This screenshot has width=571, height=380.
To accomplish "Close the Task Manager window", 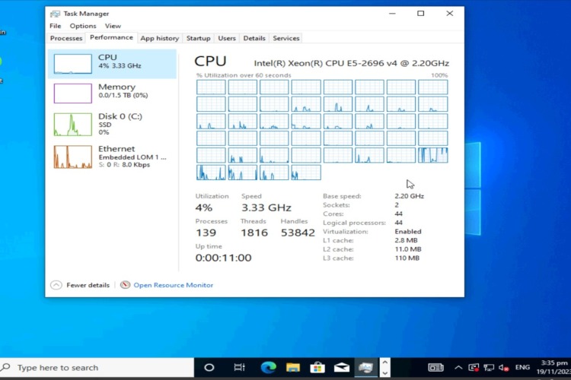I will pyautogui.click(x=450, y=14).
